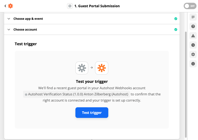Open the clock history icon

pyautogui.click(x=193, y=45)
